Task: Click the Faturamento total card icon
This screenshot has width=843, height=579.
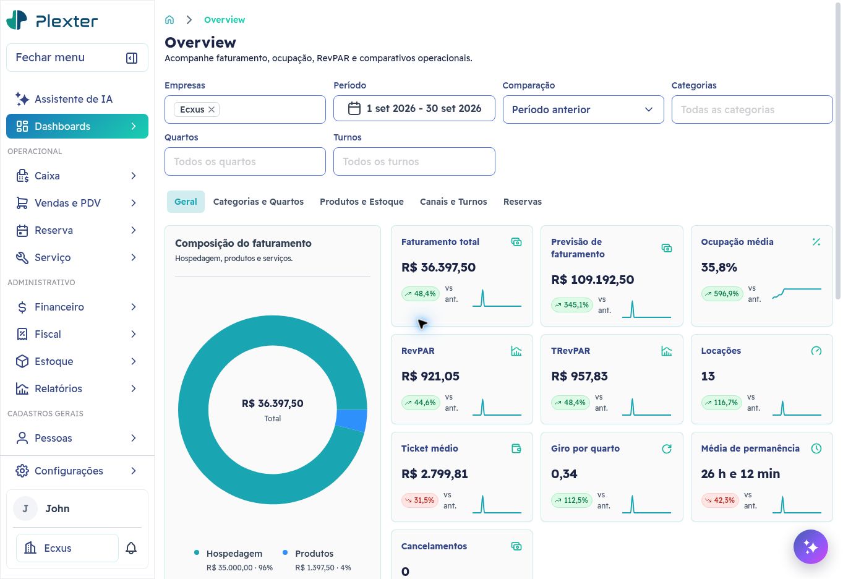Action: click(x=516, y=242)
